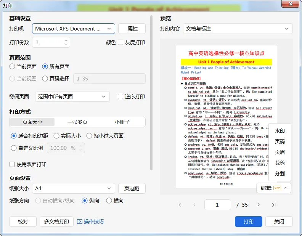This screenshot has height=236, width=302.
Task: Open 纸张大小 A4 dropdown
Action: click(74, 188)
